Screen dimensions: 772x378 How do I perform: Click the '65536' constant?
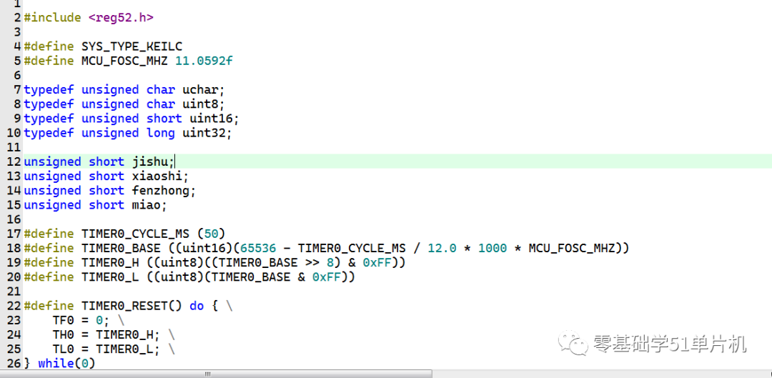pyautogui.click(x=259, y=248)
